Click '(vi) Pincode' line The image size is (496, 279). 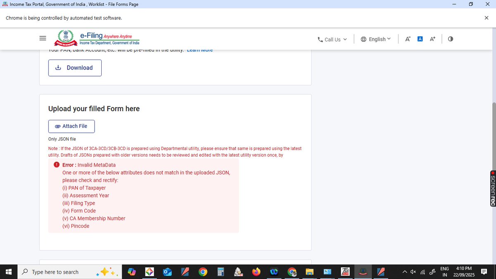pos(76,226)
